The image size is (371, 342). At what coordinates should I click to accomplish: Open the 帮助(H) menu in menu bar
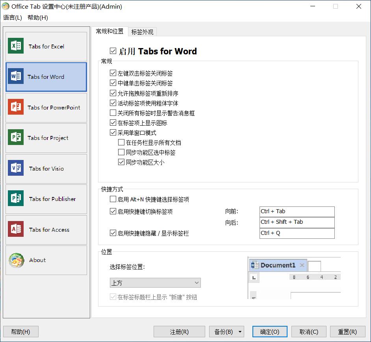point(38,17)
